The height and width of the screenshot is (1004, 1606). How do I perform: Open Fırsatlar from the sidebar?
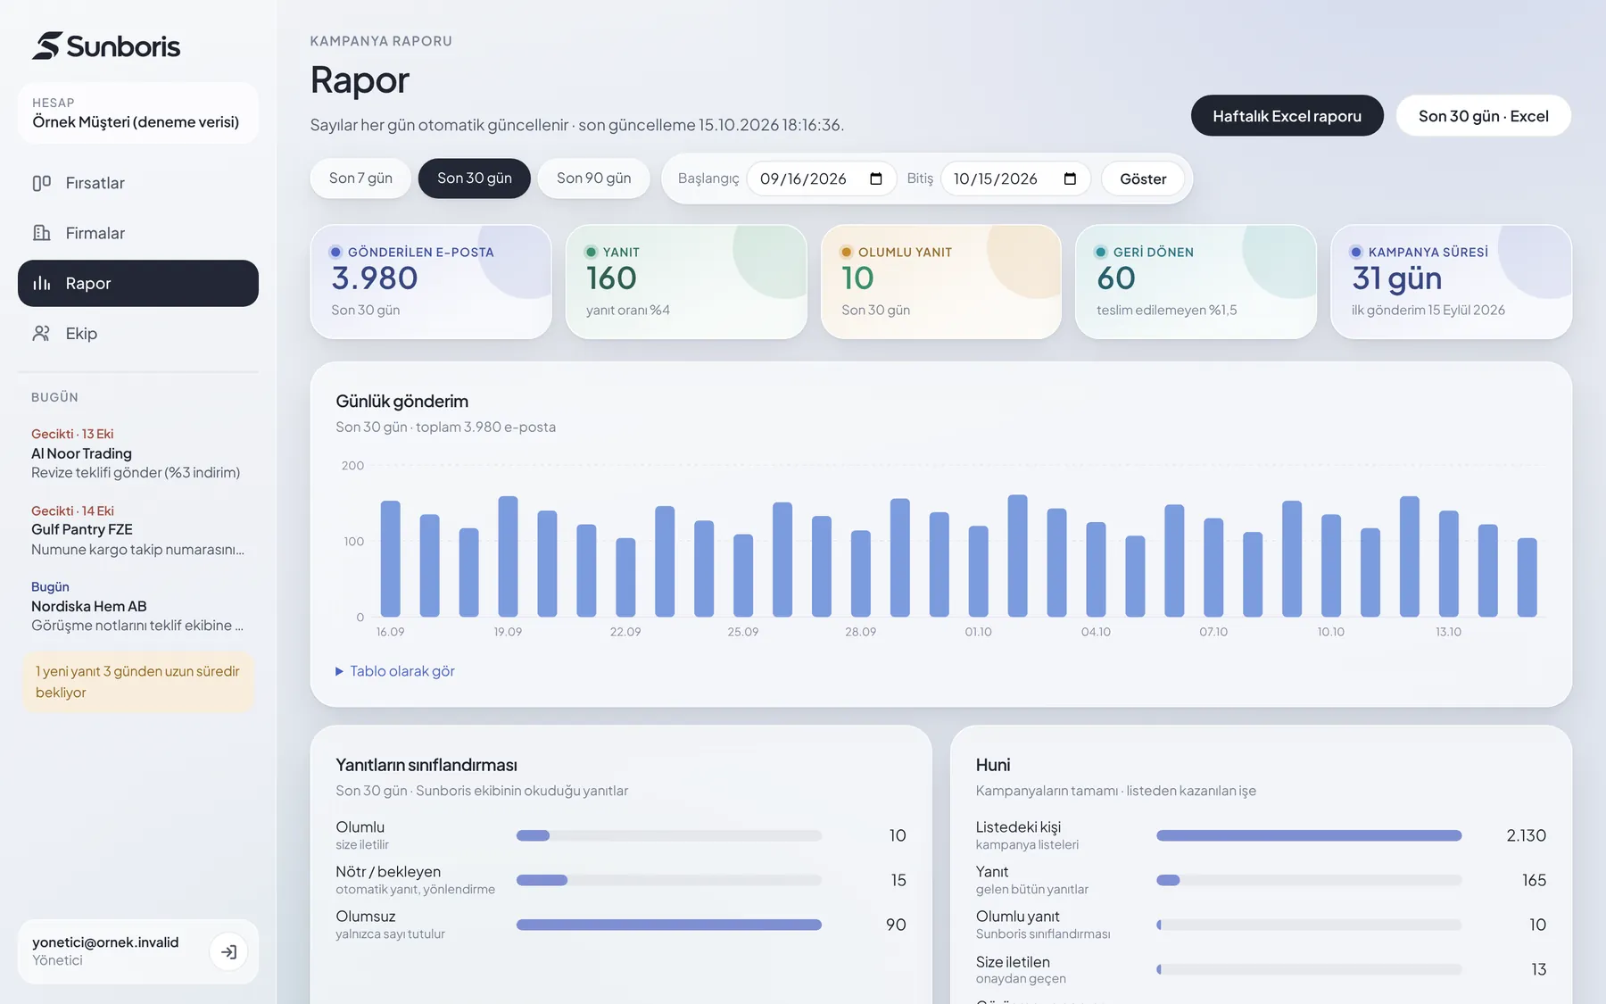tap(138, 183)
